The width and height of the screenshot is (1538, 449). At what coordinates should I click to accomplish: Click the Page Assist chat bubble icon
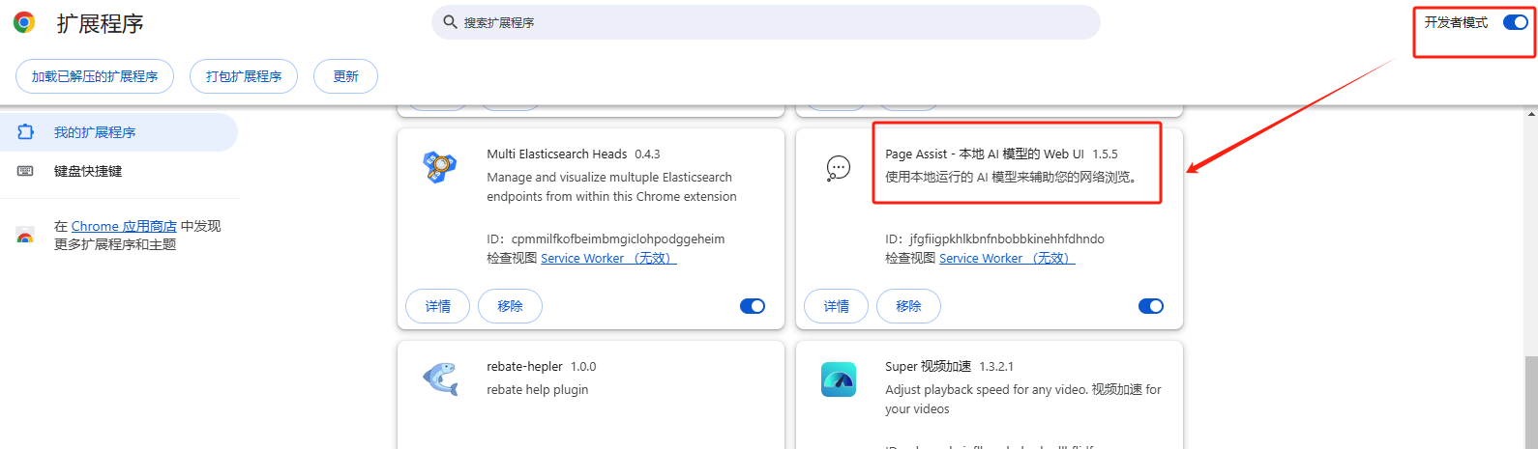coord(839,168)
